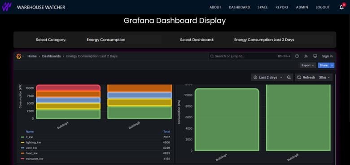350x165 pixels.
Task: Open the ABOUT page
Action: [x=215, y=7]
